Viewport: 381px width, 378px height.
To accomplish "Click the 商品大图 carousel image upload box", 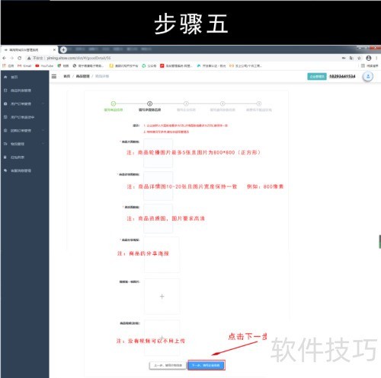I will 158,153.
